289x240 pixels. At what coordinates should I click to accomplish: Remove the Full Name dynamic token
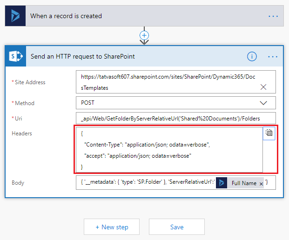point(261,184)
